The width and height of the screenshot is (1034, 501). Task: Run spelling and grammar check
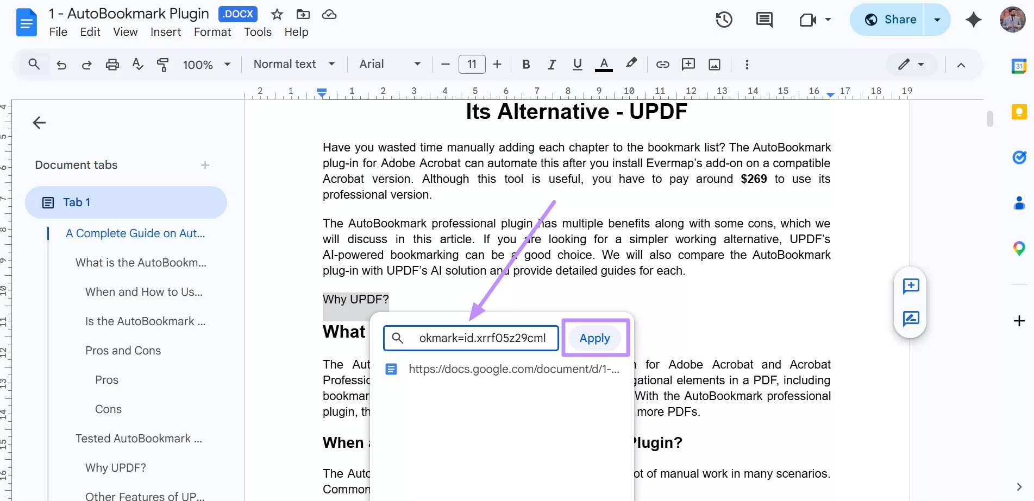point(137,64)
